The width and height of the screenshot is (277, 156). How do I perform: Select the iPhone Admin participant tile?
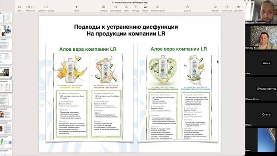point(261,89)
